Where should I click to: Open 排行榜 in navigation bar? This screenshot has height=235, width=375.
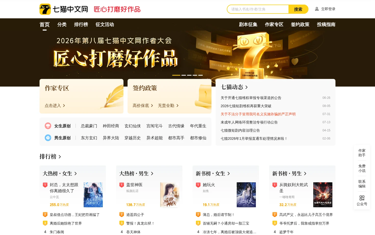coord(81,24)
